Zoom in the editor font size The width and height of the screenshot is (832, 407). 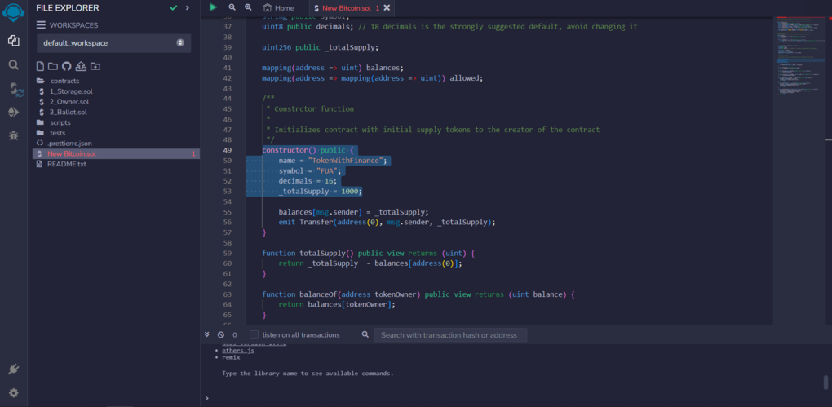(x=248, y=7)
